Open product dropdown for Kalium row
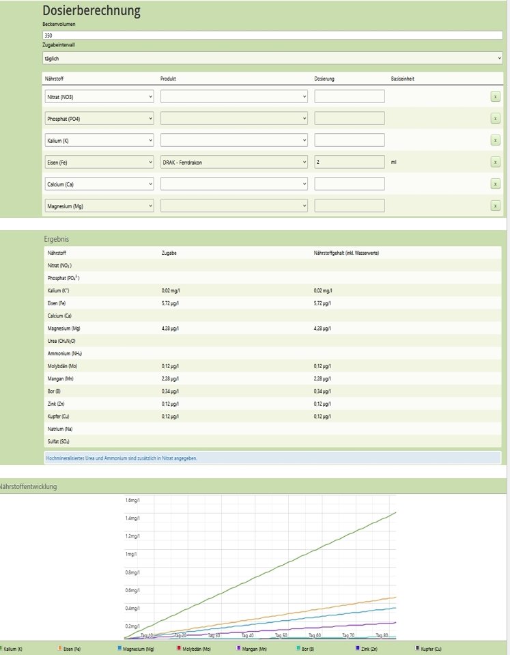The height and width of the screenshot is (655, 510). (233, 140)
